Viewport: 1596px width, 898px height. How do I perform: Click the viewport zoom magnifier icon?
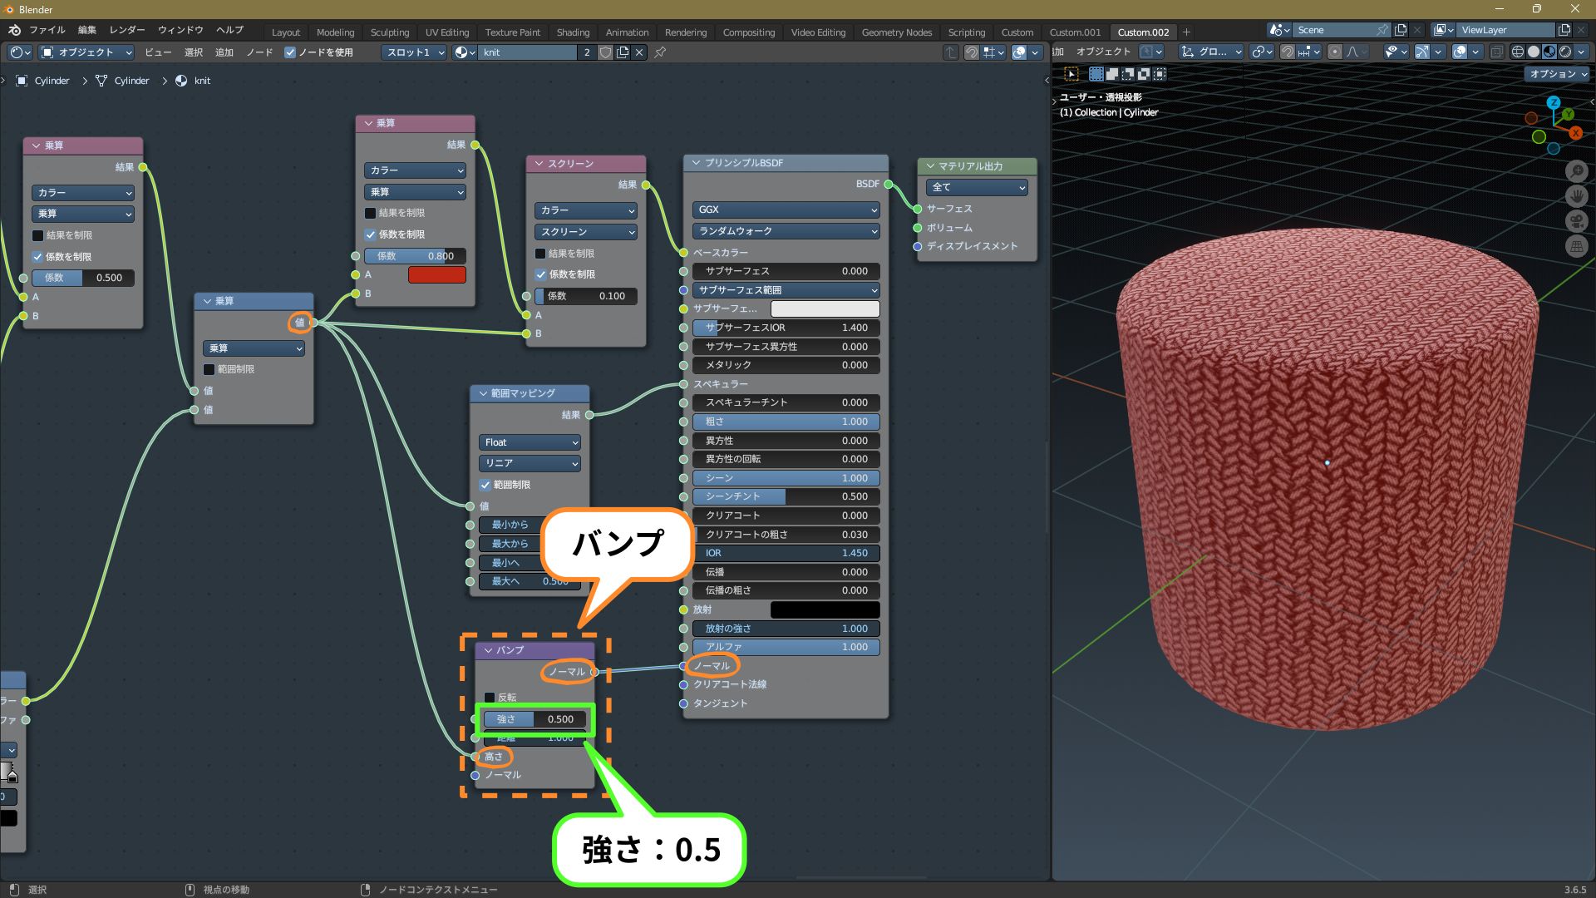1576,171
